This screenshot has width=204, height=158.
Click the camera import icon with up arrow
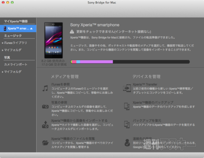pos(45,124)
